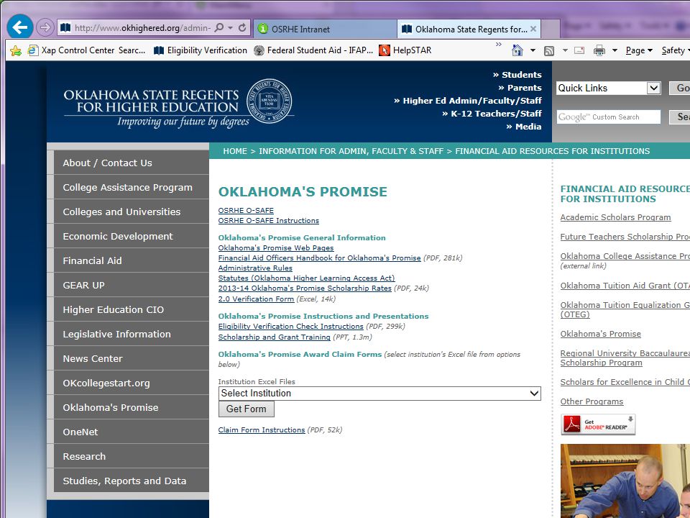The height and width of the screenshot is (518, 690).
Task: Open Legislative Information sidebar item
Action: coord(131,334)
